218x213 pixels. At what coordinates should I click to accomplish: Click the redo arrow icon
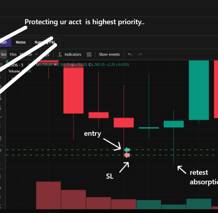pyautogui.click(x=140, y=55)
